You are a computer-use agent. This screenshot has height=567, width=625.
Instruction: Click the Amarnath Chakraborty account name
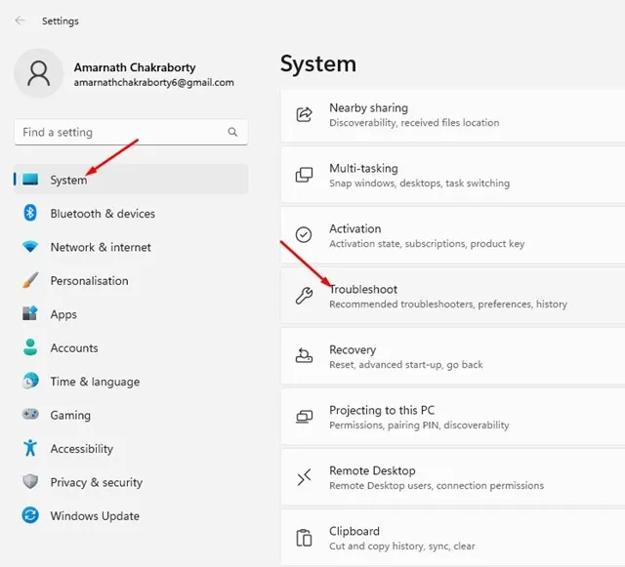[135, 67]
